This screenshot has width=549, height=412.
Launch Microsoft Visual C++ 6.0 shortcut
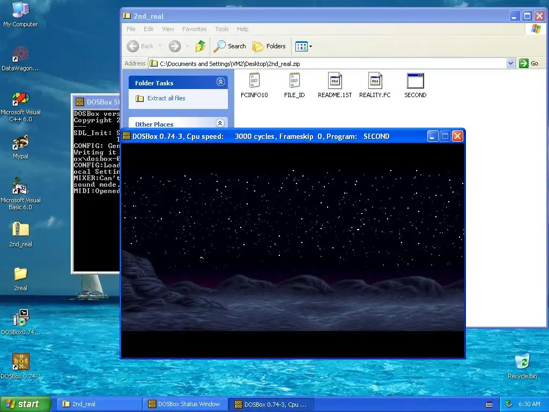coord(20,107)
